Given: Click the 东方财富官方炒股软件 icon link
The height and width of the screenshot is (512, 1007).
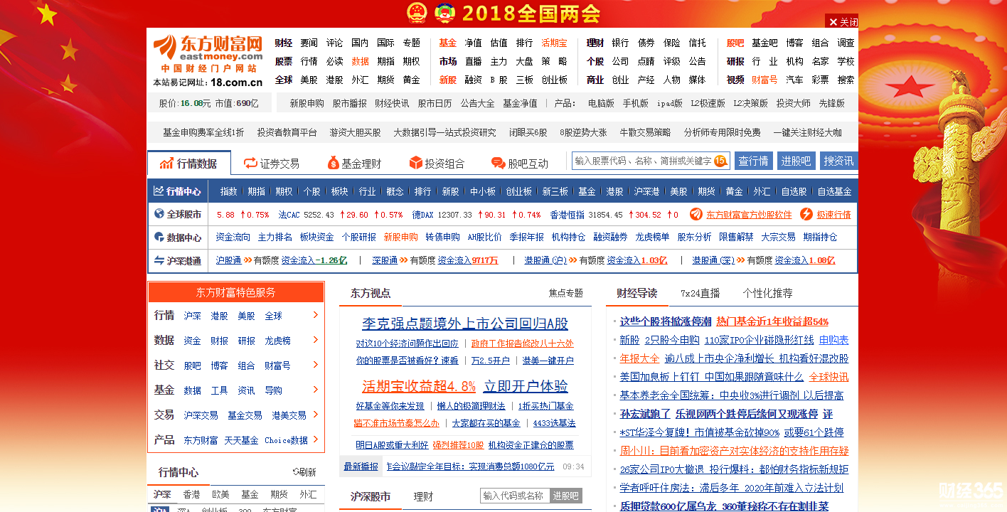Looking at the screenshot, I should click(740, 214).
